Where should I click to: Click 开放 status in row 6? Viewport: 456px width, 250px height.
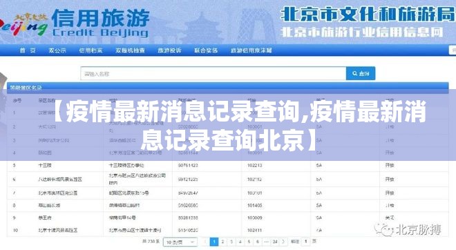pos(390,180)
